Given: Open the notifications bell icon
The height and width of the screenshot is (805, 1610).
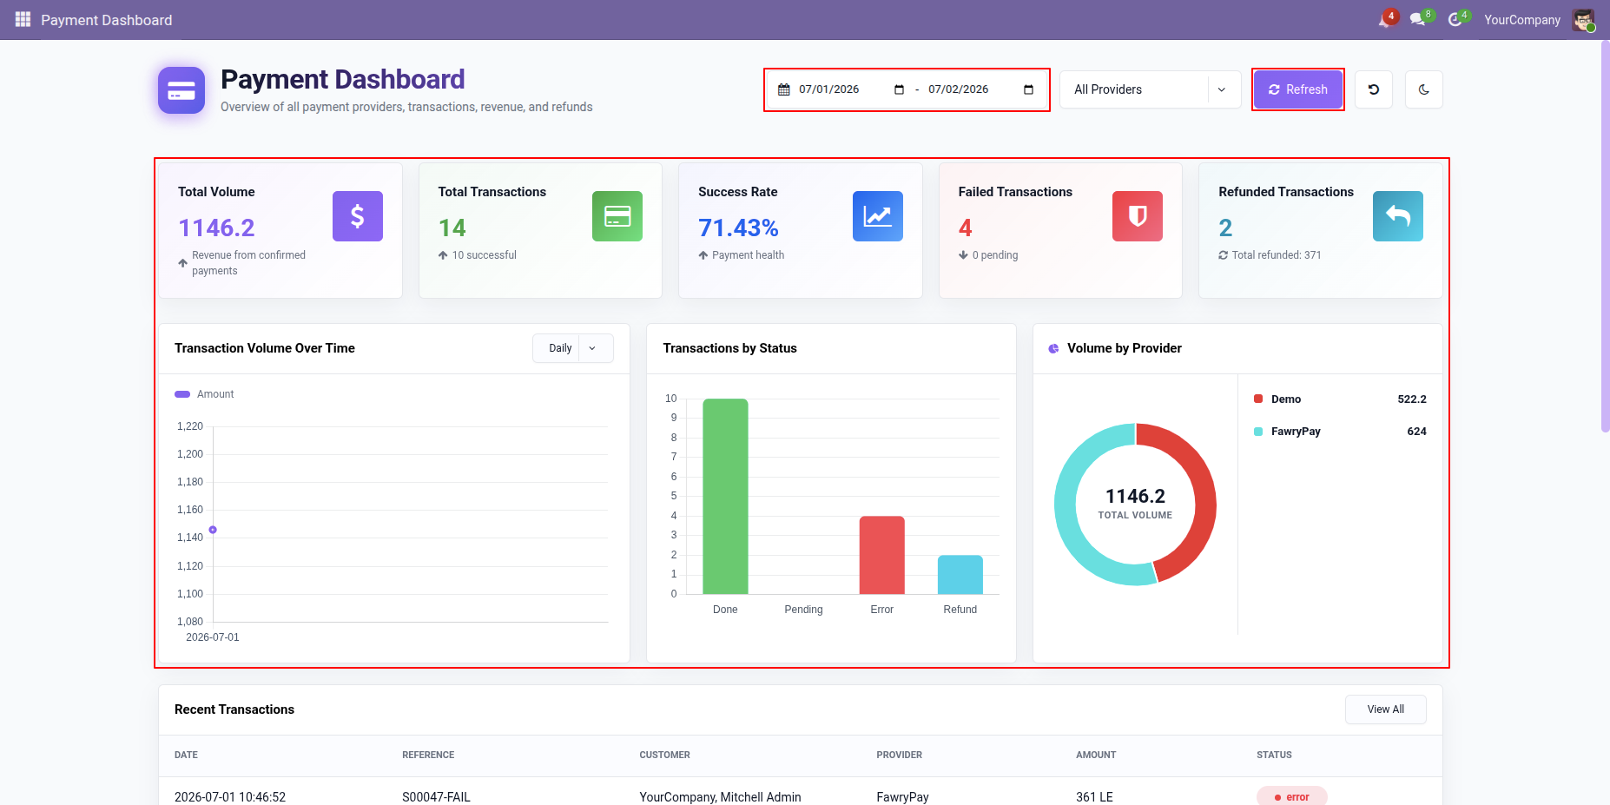Looking at the screenshot, I should [1386, 19].
